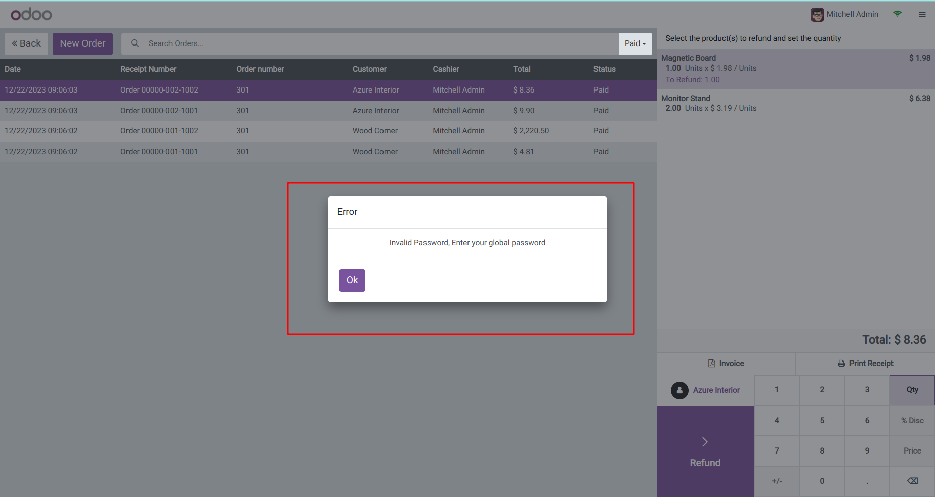Click the Azure Interior customer avatar icon
The image size is (935, 497).
click(679, 390)
